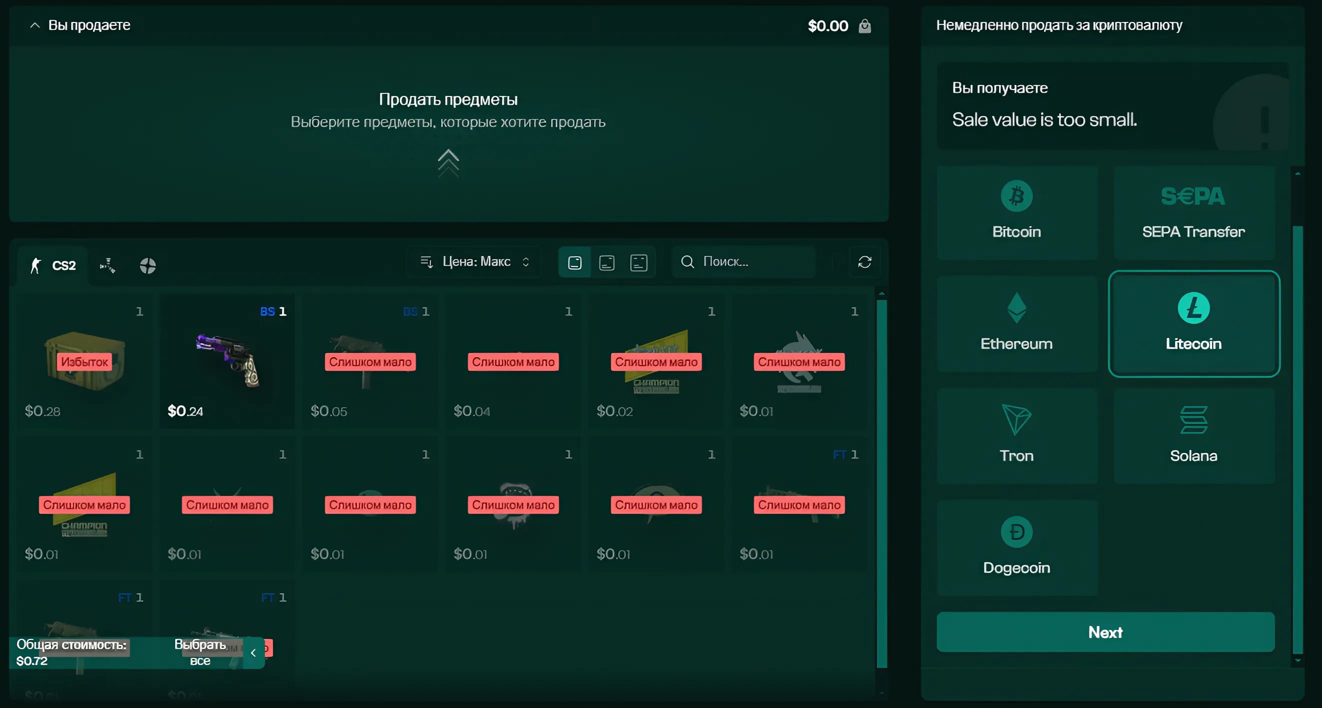Select the $0.28 case item marked 'Избыток'
1322x708 pixels.
84,361
